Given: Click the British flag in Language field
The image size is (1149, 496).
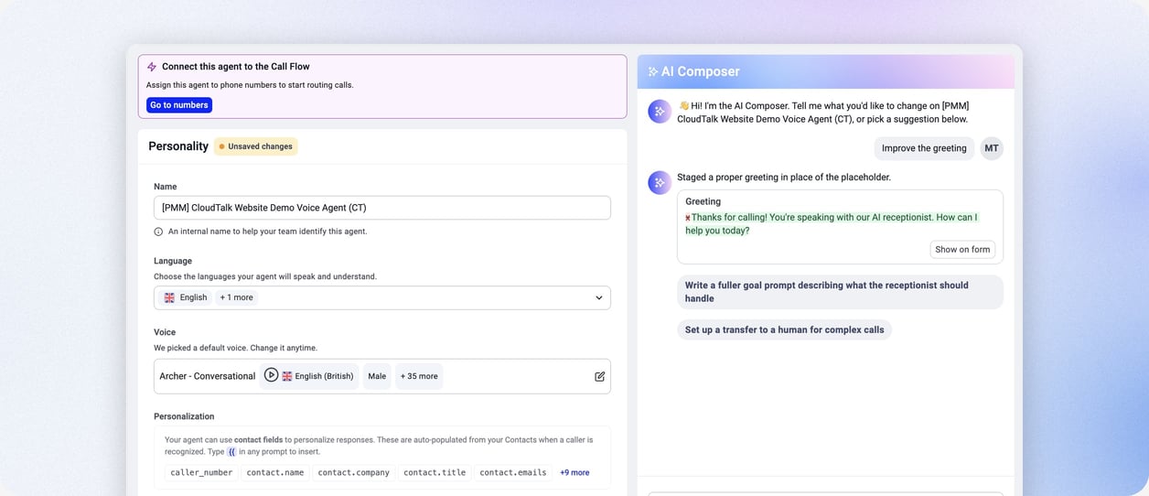Looking at the screenshot, I should (169, 297).
